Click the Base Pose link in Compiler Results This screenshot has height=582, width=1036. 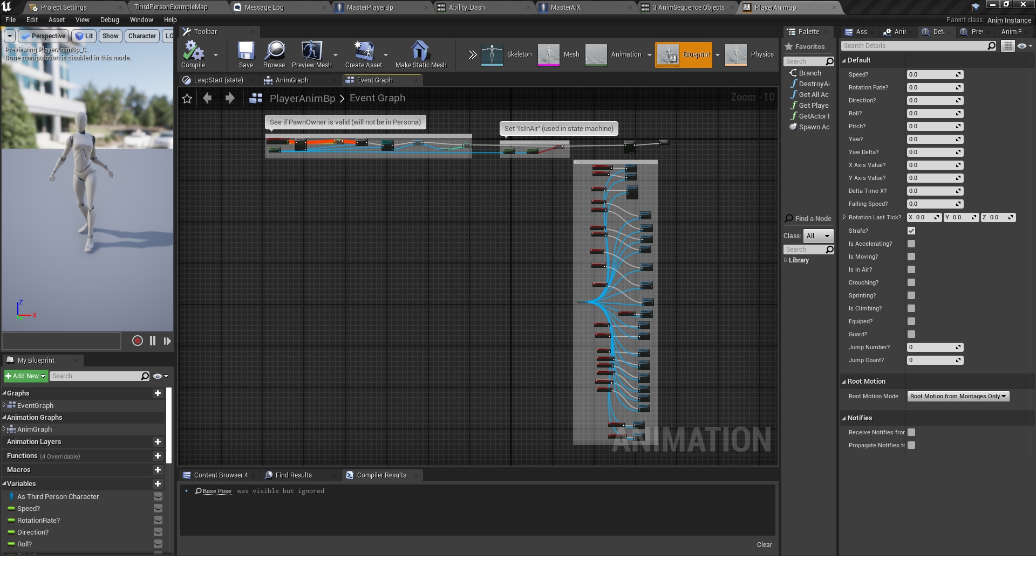pos(216,491)
